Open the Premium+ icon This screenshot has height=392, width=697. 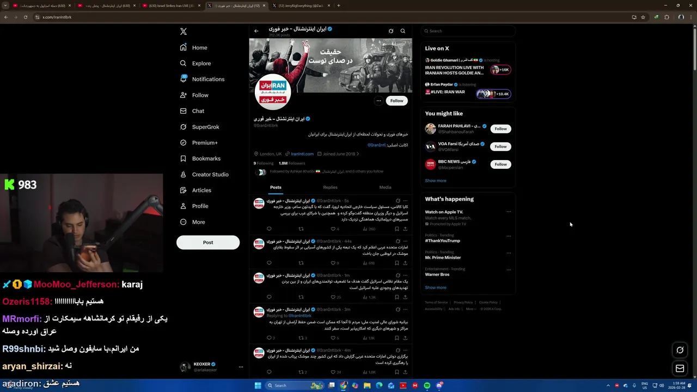184,143
